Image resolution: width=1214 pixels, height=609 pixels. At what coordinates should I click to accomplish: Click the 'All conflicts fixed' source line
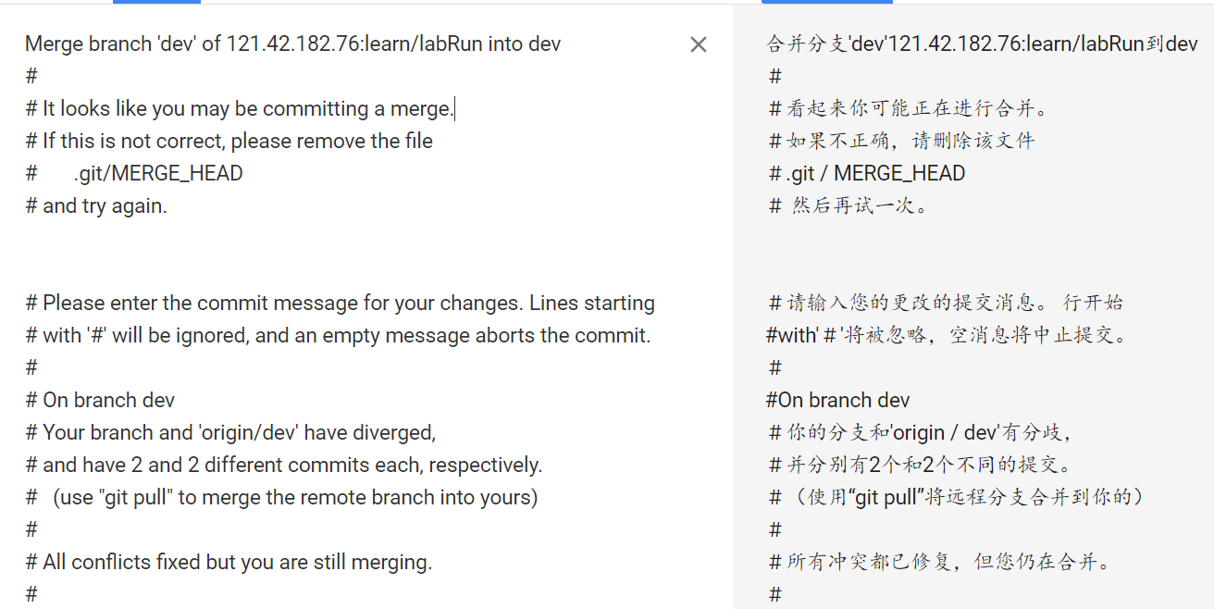click(229, 562)
